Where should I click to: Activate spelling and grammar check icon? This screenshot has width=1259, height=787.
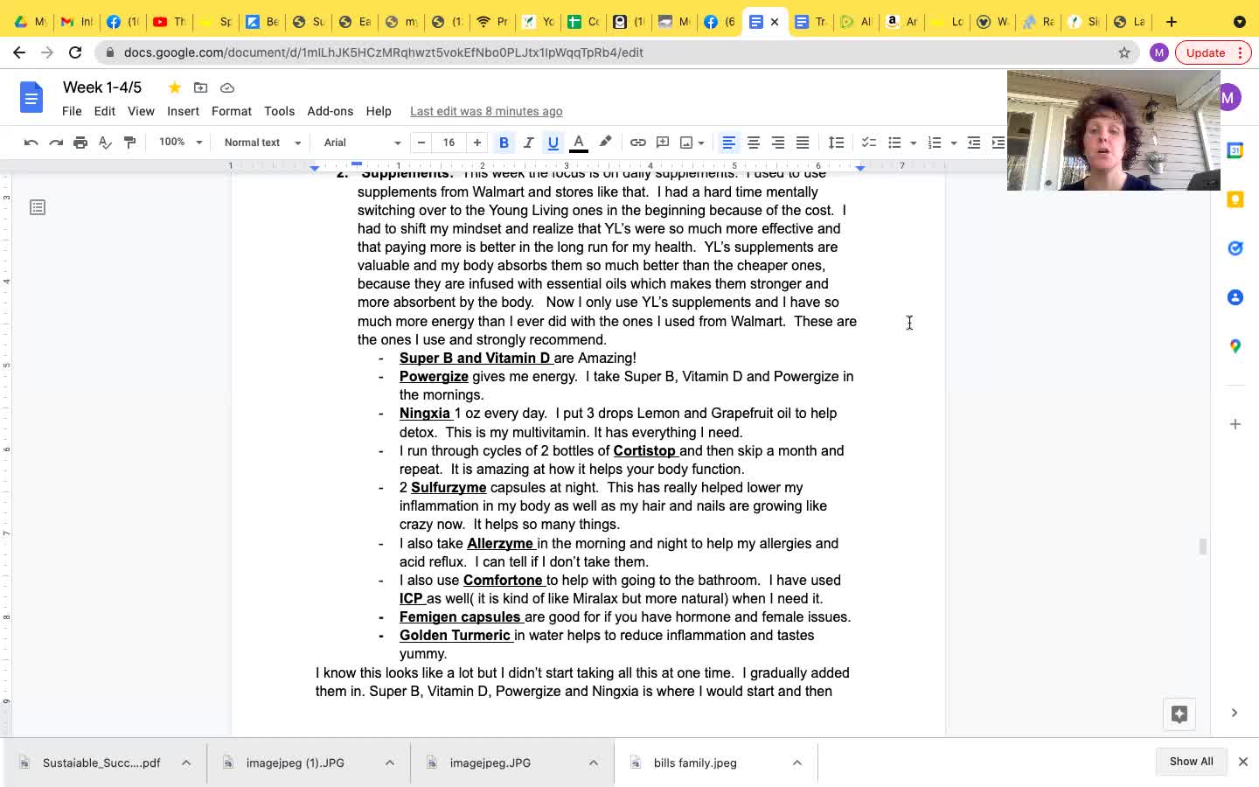(x=105, y=143)
